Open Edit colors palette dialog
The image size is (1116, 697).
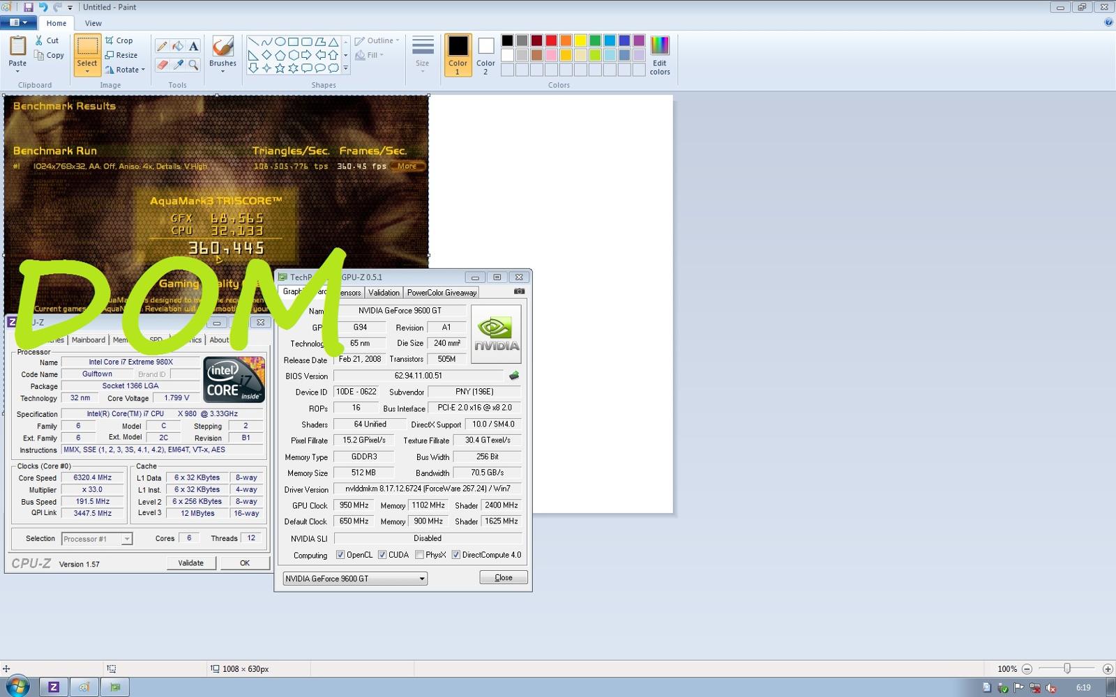tap(660, 55)
